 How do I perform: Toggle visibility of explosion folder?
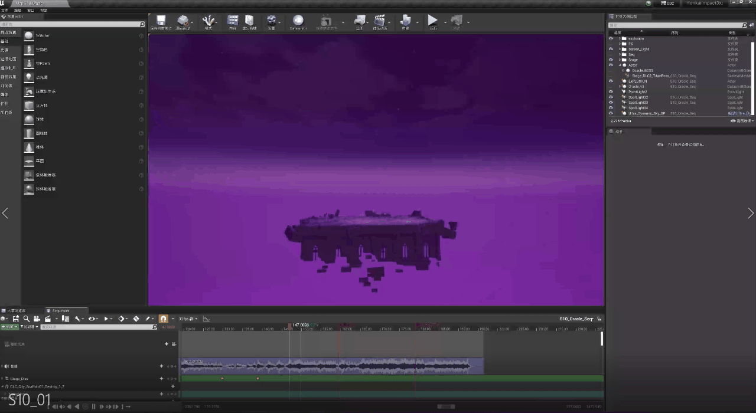pos(611,38)
